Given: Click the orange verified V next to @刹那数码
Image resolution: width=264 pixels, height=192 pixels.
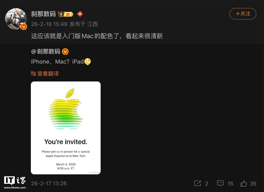Looking at the screenshot, I should pos(65,52).
